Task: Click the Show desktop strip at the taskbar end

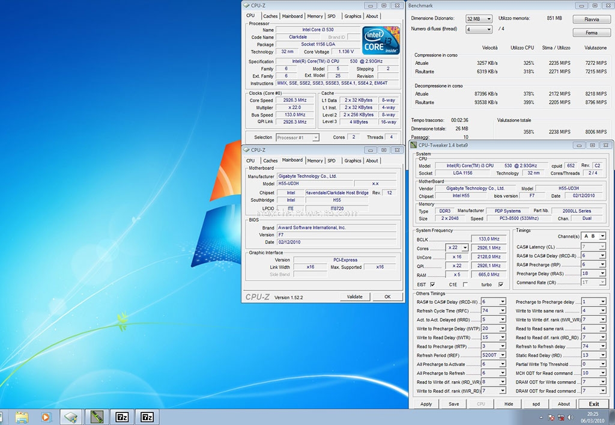Action: coord(613,417)
